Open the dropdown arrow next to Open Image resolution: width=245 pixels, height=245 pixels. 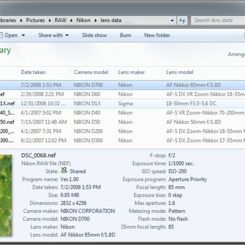[24, 35]
